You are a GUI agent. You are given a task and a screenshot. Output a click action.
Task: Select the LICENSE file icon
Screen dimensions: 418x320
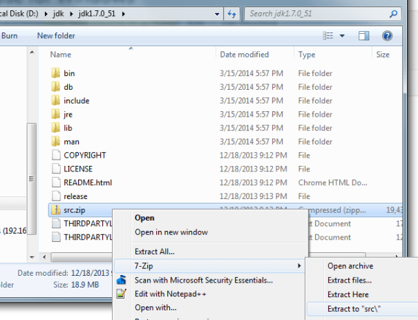(56, 169)
